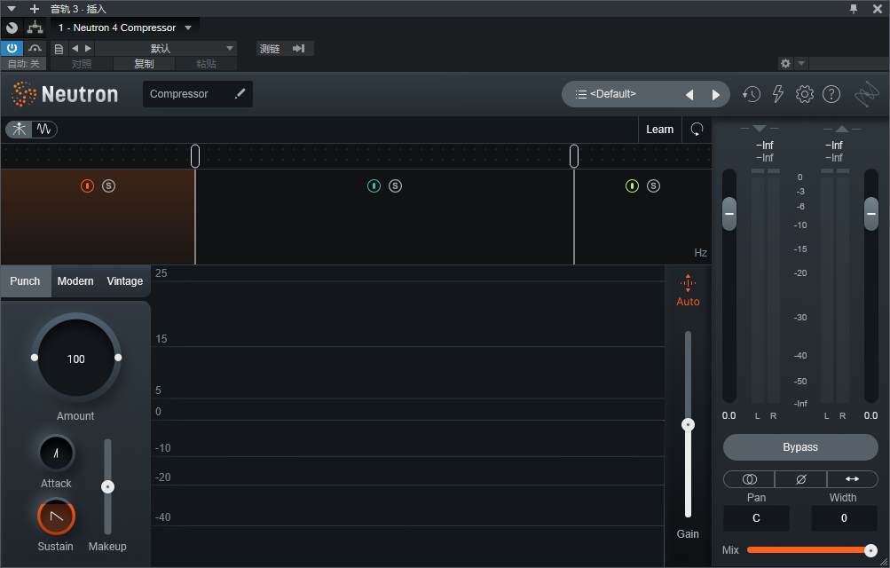Image resolution: width=890 pixels, height=568 pixels.
Task: Click the input meter triangle marker
Action: point(760,129)
